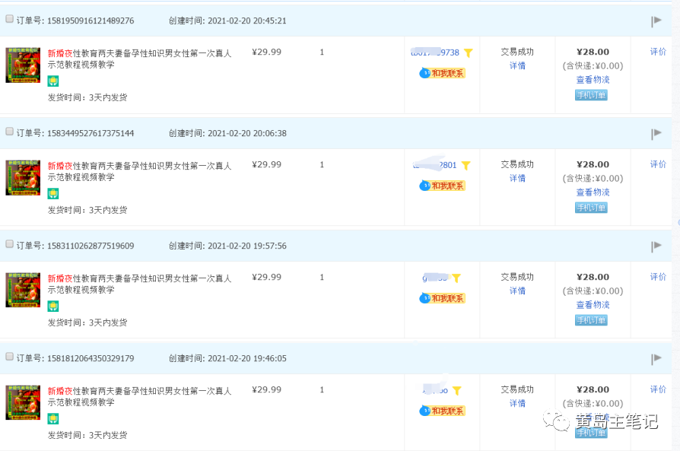This screenshot has width=680, height=451.
Task: Tick the checkbox for order 1583449527617375144
Action: click(x=10, y=132)
